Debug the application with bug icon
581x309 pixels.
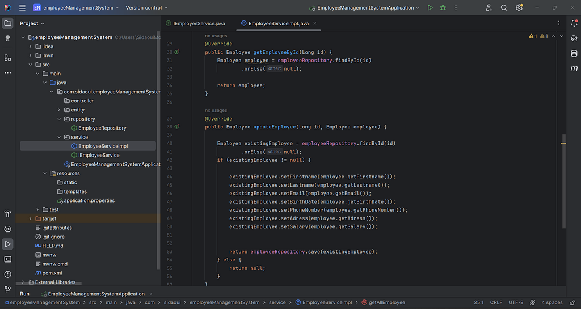(443, 8)
